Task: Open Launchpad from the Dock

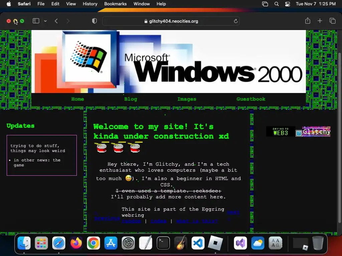Action: point(41,243)
